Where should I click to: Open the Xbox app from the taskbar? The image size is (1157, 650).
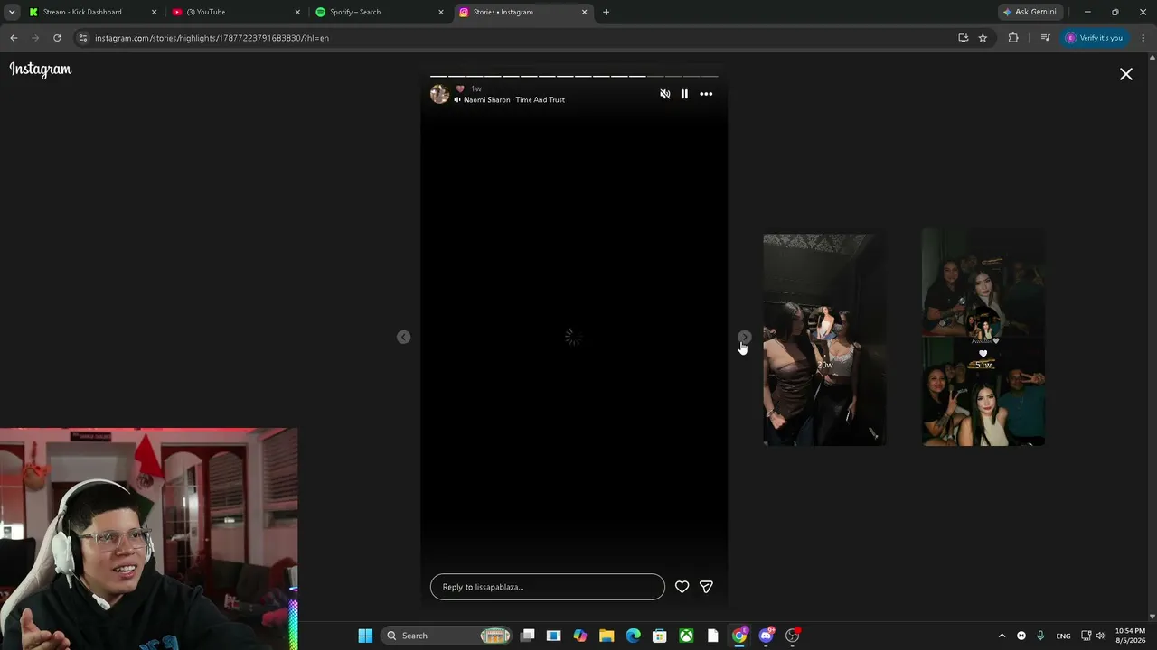coord(686,636)
